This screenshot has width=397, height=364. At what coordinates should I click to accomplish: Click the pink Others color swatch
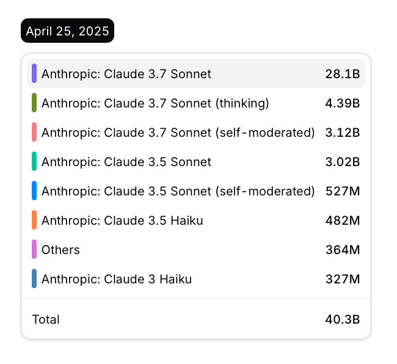pos(34,250)
